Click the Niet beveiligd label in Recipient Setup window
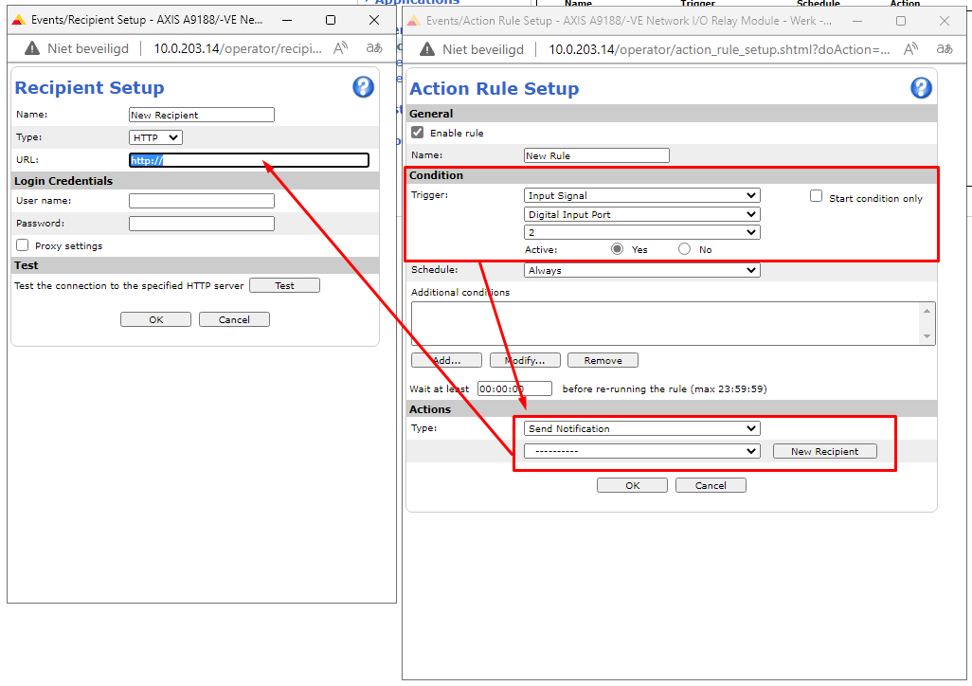The height and width of the screenshot is (686, 972). pyautogui.click(x=88, y=48)
